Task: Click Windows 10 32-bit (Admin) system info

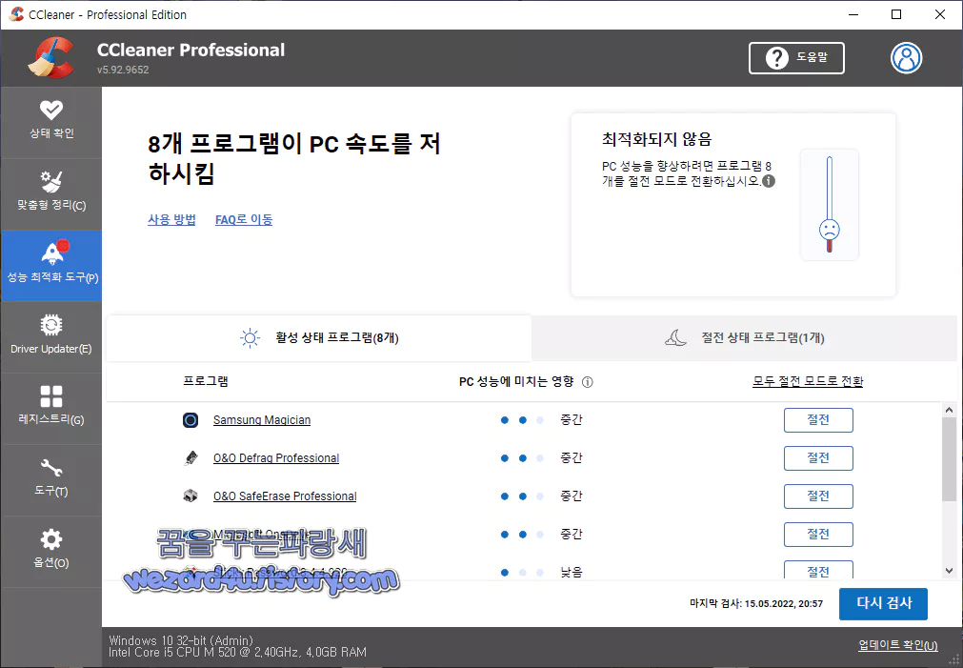Action: pos(181,640)
